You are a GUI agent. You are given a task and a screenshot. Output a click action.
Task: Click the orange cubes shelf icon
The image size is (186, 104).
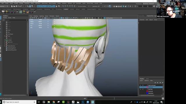tap(28, 12)
